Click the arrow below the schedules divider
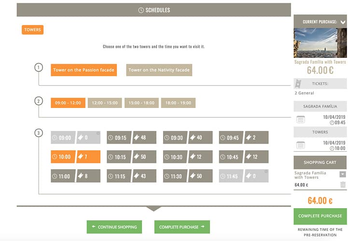362x241 pixels. (153, 209)
